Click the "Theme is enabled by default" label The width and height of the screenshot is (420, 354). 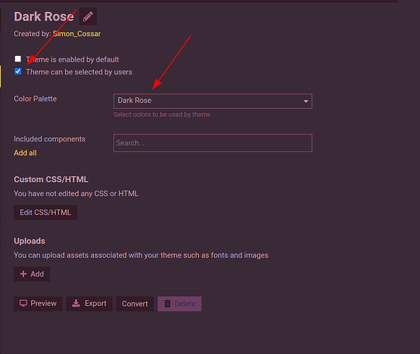(x=72, y=59)
